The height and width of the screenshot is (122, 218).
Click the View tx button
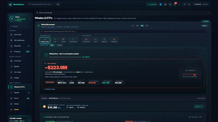click(199, 107)
